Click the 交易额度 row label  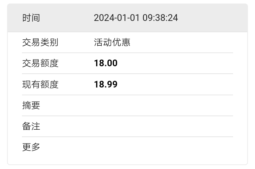tap(40, 63)
